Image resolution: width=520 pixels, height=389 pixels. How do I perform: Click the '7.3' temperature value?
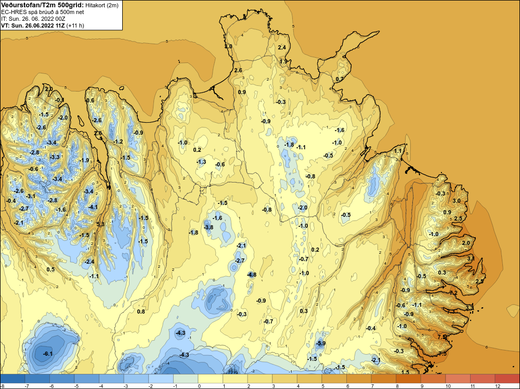[451, 311]
